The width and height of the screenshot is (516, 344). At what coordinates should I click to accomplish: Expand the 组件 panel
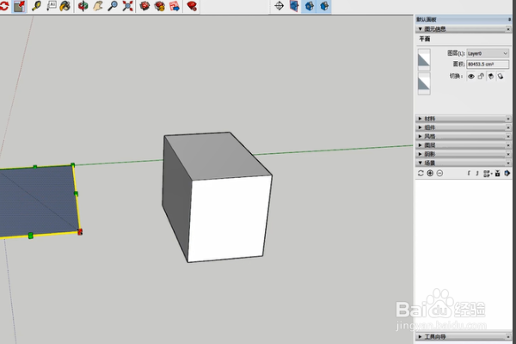[x=421, y=127]
